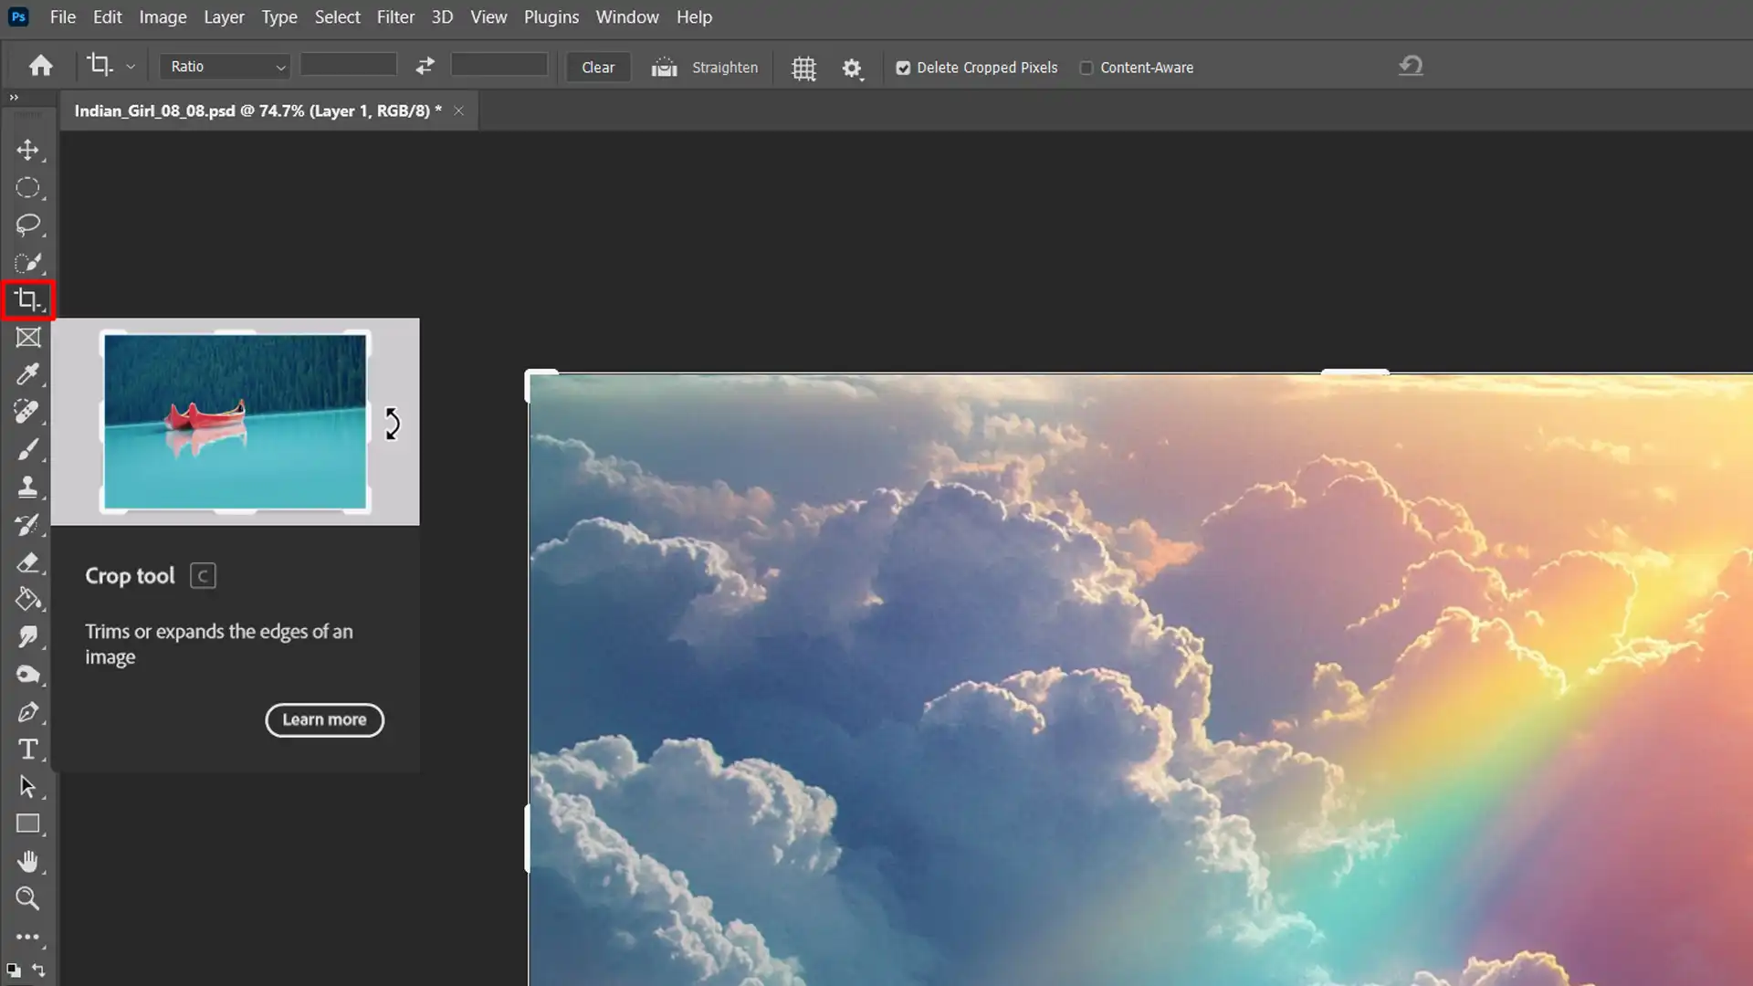Open crop overlay grid options
Screen dimensions: 1753x986
[x=803, y=68]
